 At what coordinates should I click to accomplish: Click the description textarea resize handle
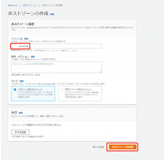(x=101, y=72)
